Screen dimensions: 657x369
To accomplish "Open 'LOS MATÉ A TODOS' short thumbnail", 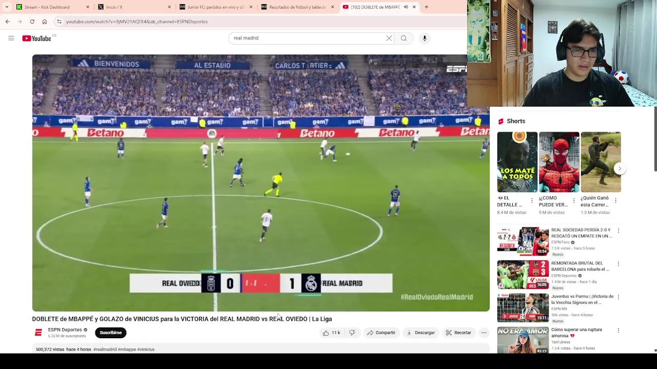I will 517,162.
